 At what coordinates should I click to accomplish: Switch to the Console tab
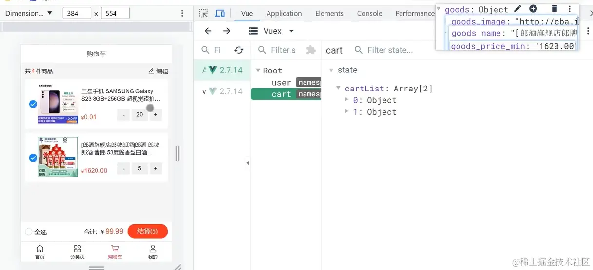369,13
